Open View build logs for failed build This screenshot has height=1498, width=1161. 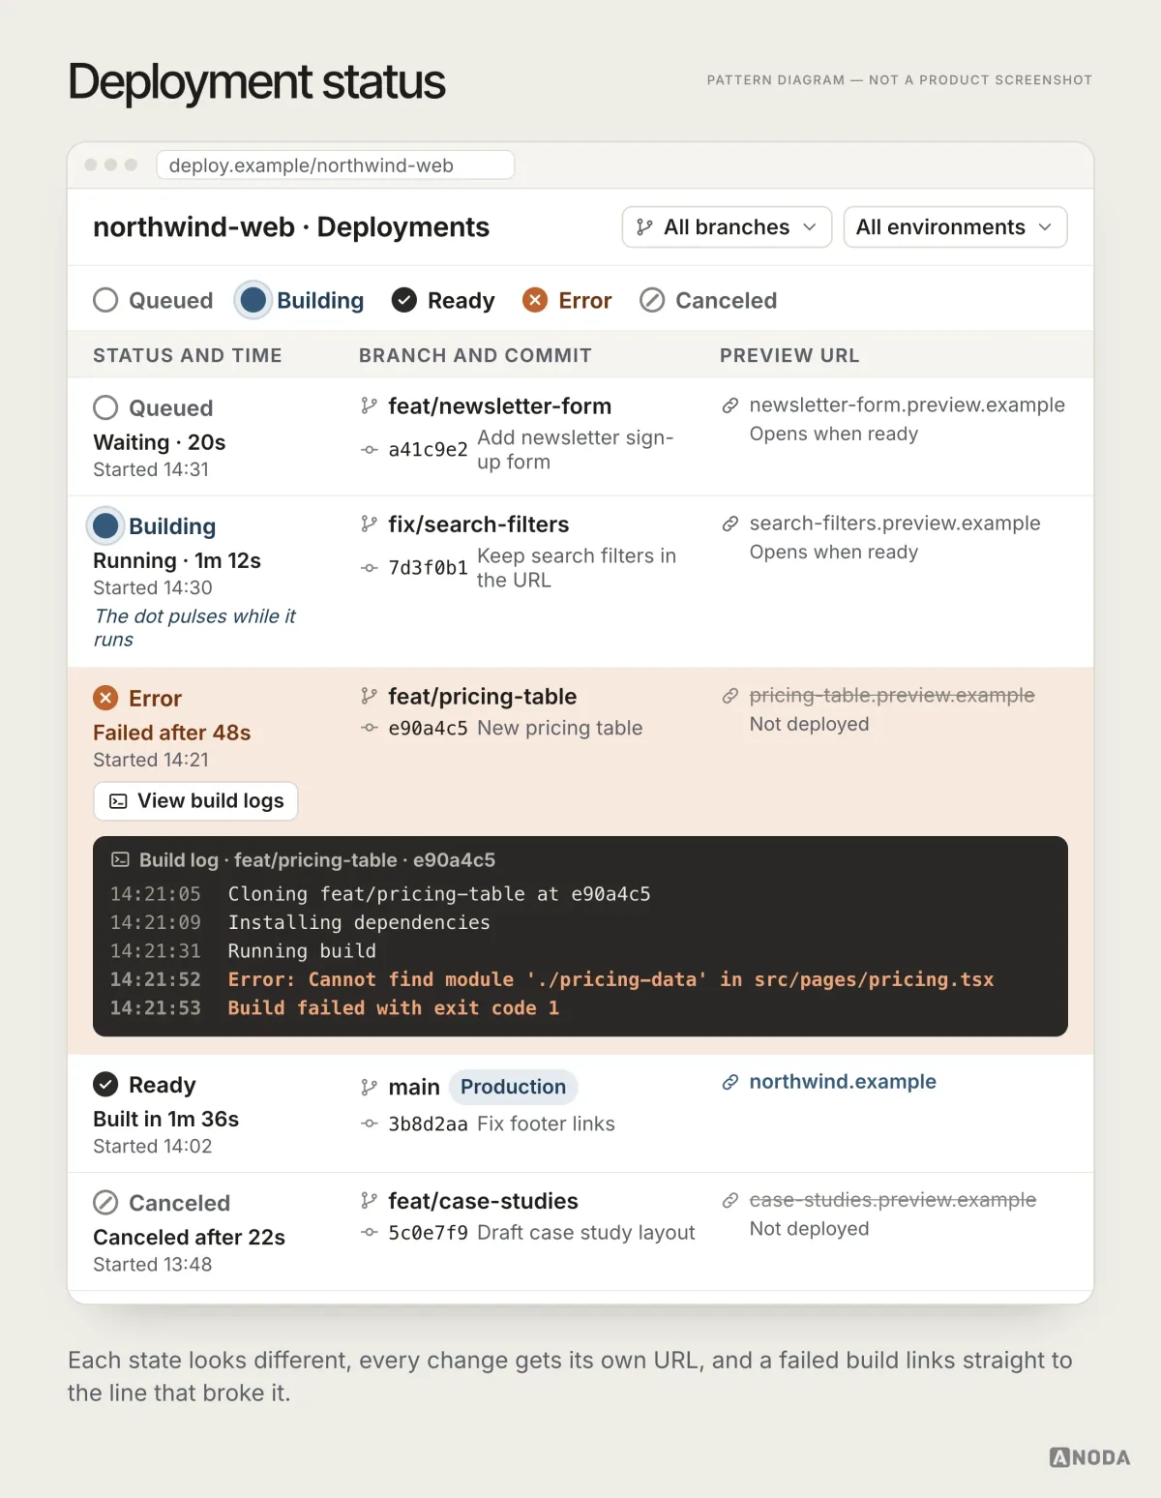(195, 801)
